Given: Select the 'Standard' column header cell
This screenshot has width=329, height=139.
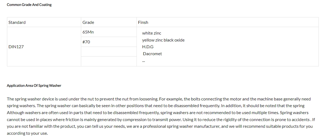Looking at the screenshot, I should 44,22.
